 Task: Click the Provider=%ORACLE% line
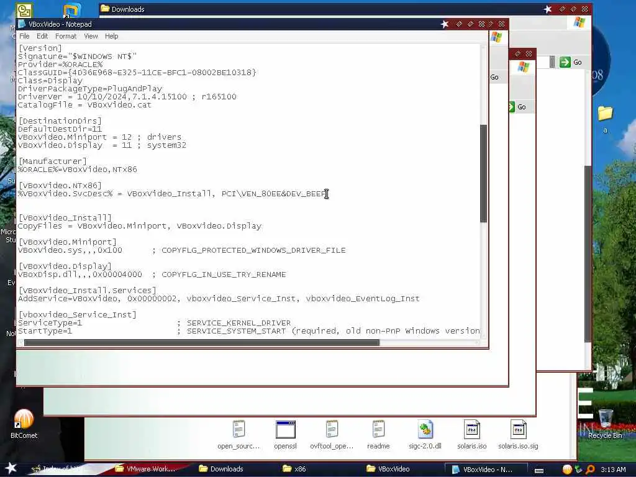pyautogui.click(x=60, y=65)
